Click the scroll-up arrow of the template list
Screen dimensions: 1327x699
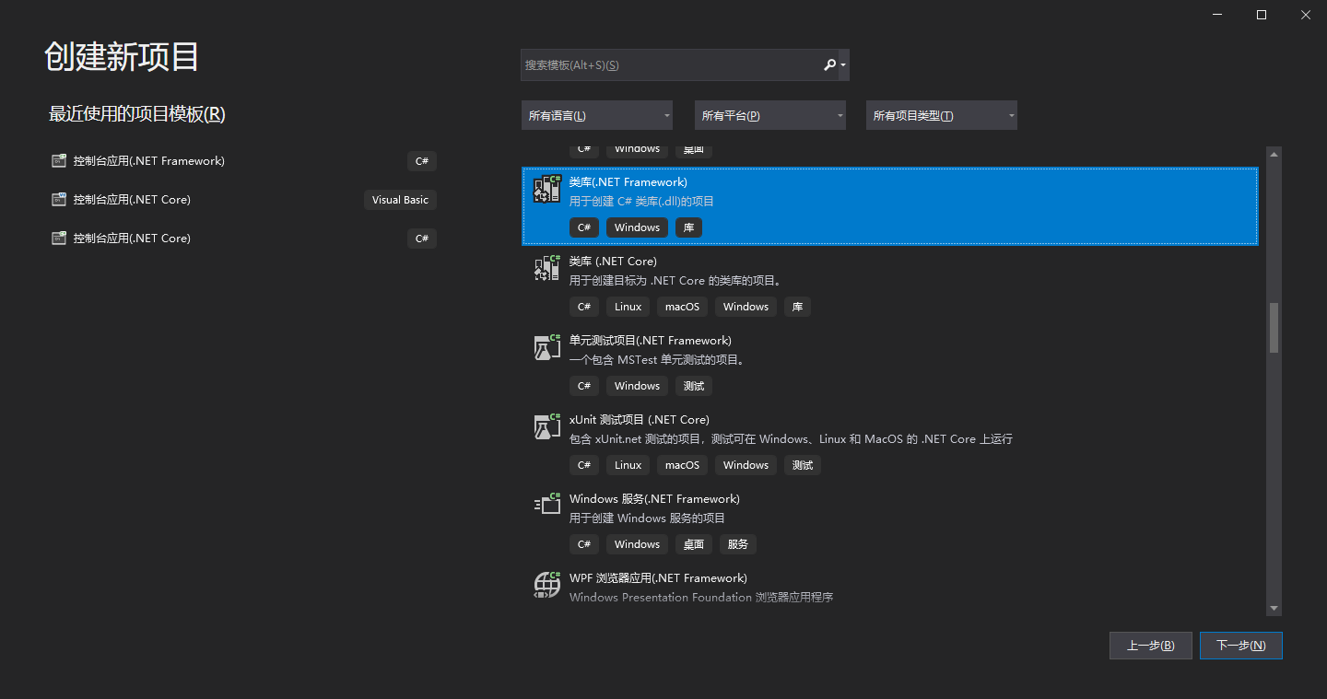point(1274,153)
